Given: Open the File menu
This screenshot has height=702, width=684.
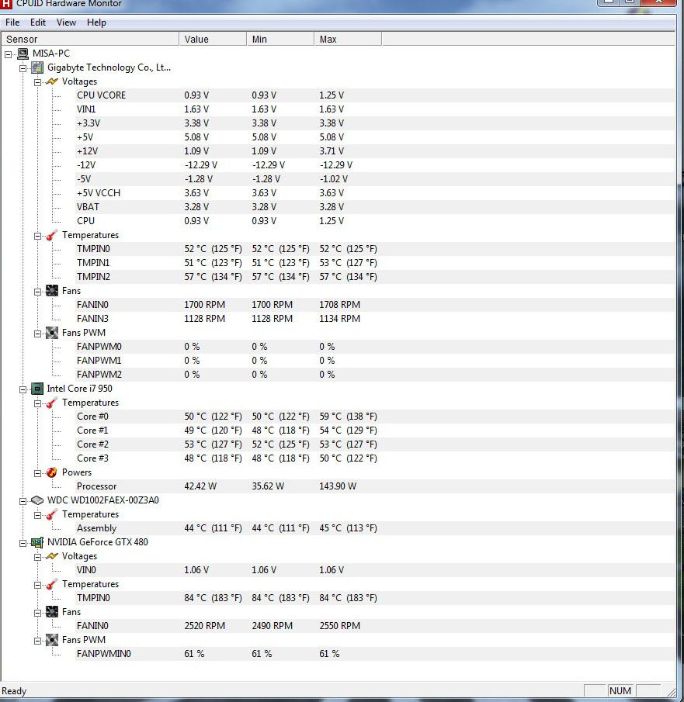Looking at the screenshot, I should 12,22.
